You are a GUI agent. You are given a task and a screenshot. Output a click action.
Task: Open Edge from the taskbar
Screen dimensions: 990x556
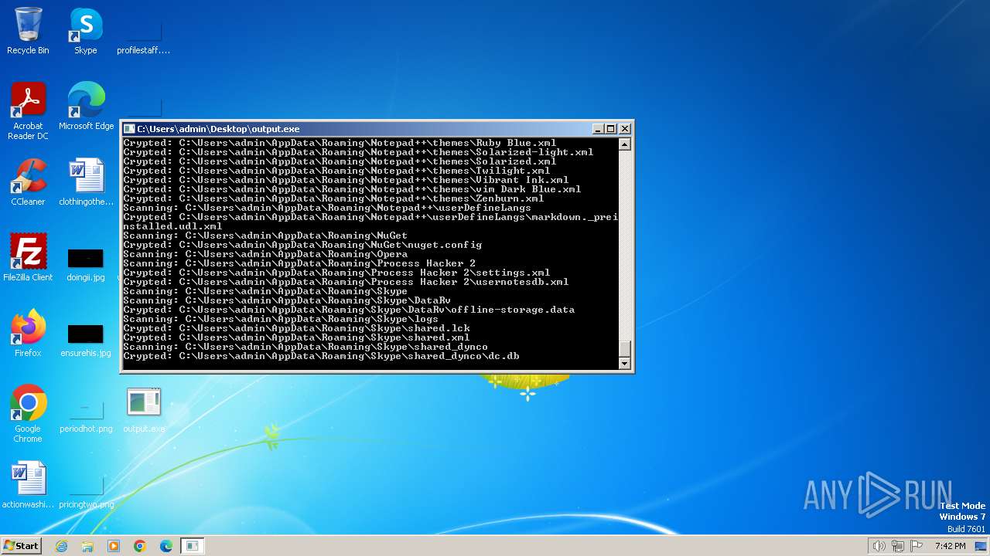point(166,546)
